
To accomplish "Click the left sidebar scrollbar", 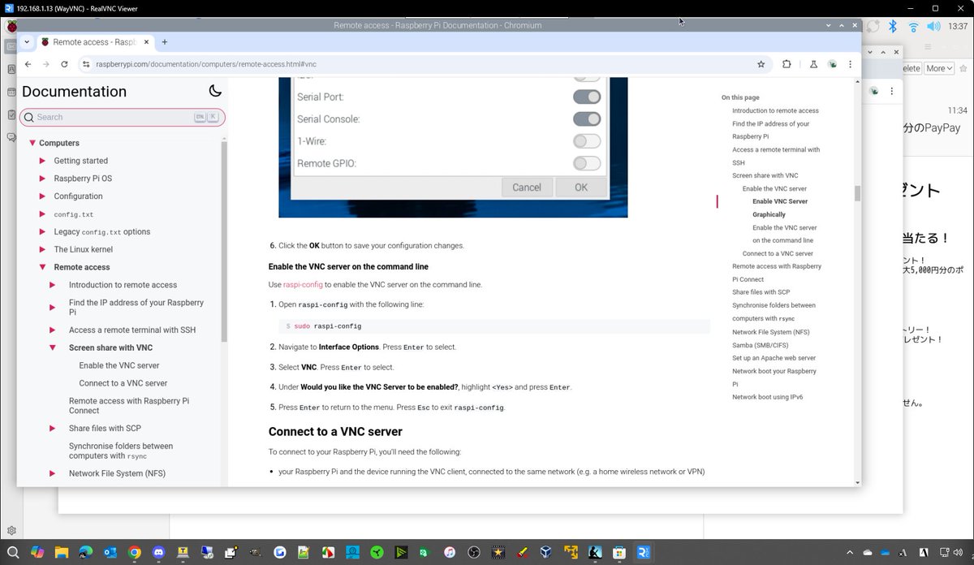I will [225, 239].
